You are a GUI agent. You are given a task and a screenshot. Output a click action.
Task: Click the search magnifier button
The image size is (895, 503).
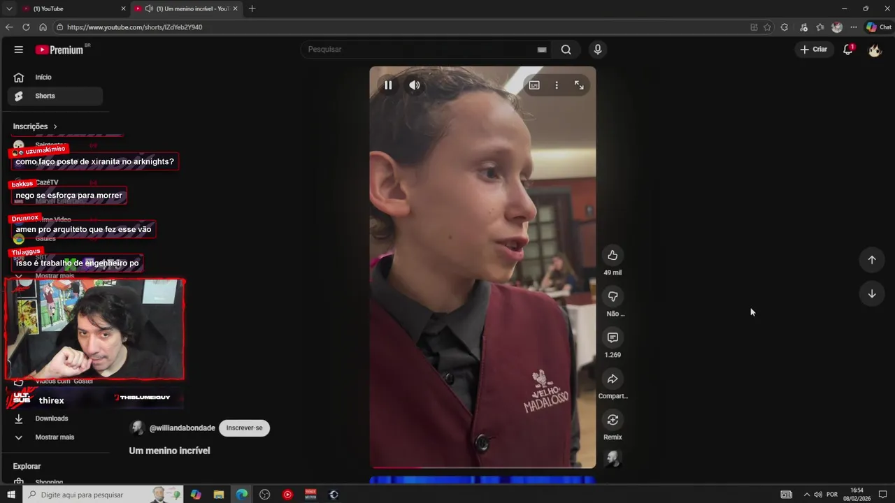pyautogui.click(x=566, y=50)
